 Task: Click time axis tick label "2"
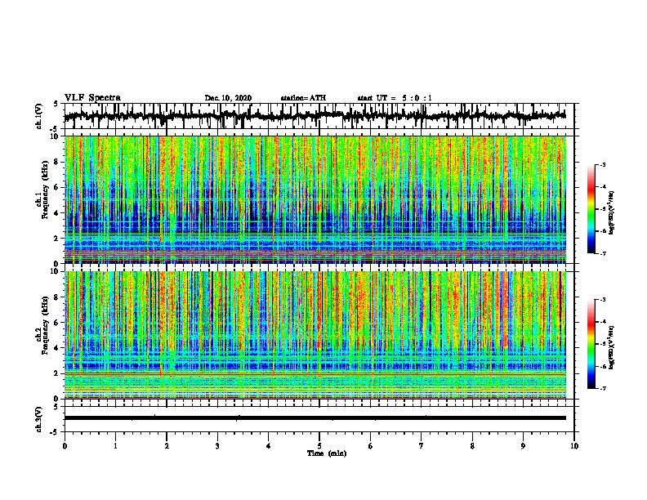167,446
